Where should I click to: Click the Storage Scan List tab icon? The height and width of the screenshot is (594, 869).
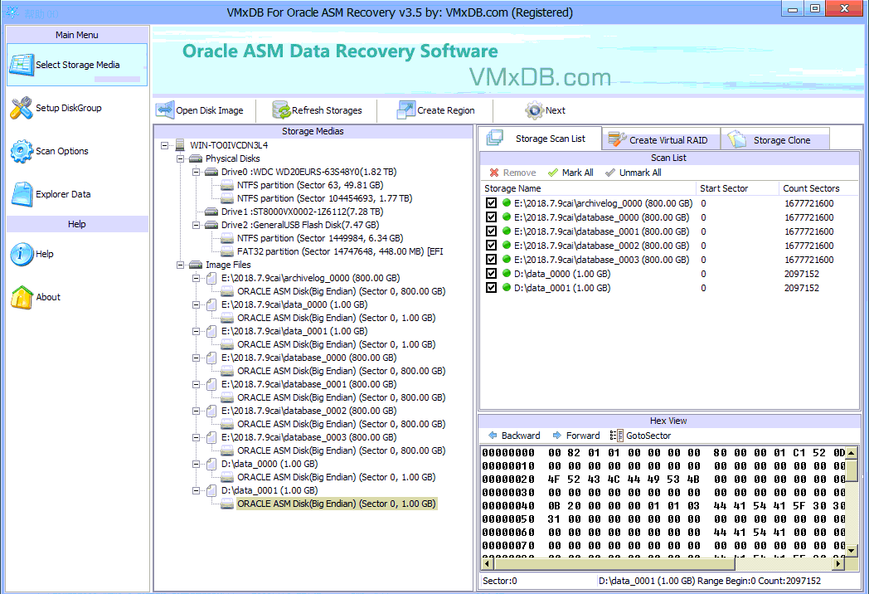[494, 138]
